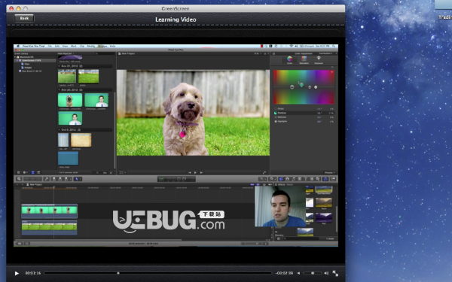Viewport: 452px width, 282px height.
Task: Open the Apple menu in the video
Action: pos(18,46)
